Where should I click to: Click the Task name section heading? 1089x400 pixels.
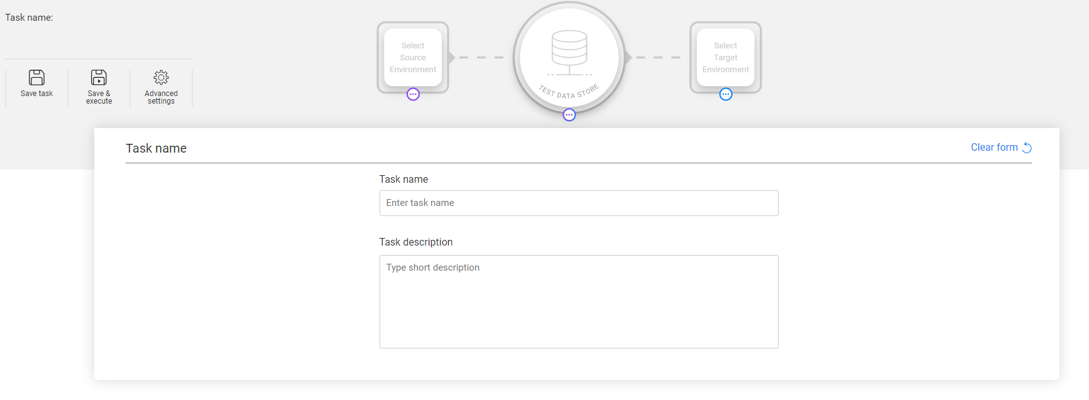pyautogui.click(x=156, y=148)
